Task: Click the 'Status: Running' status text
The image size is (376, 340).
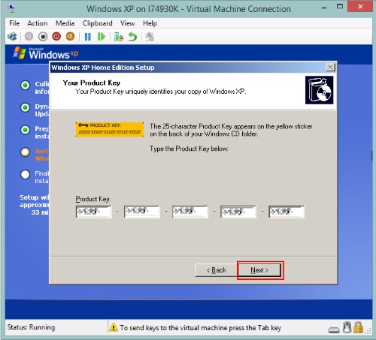Action: [x=31, y=327]
